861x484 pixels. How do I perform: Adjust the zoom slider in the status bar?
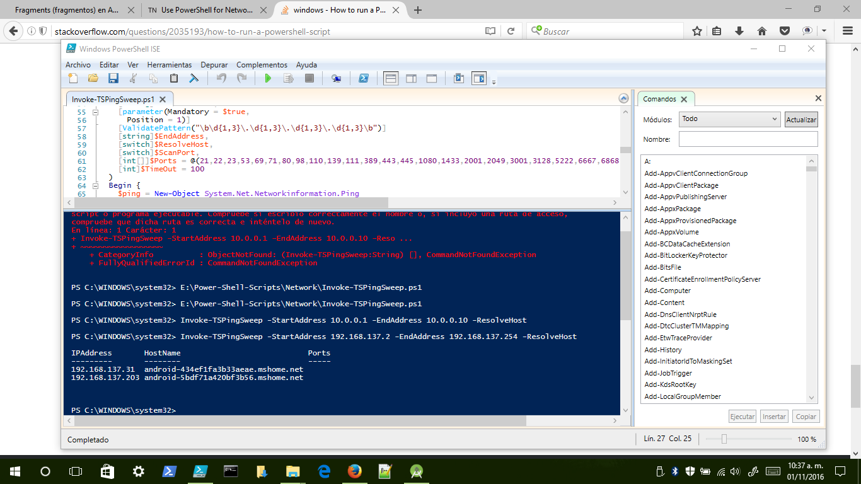tap(724, 439)
